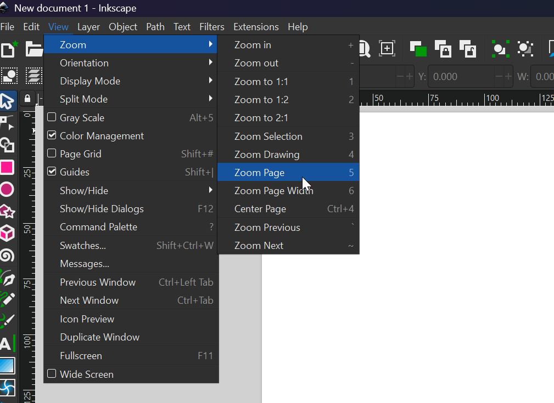
Task: Select the Text tool
Action: (7, 343)
